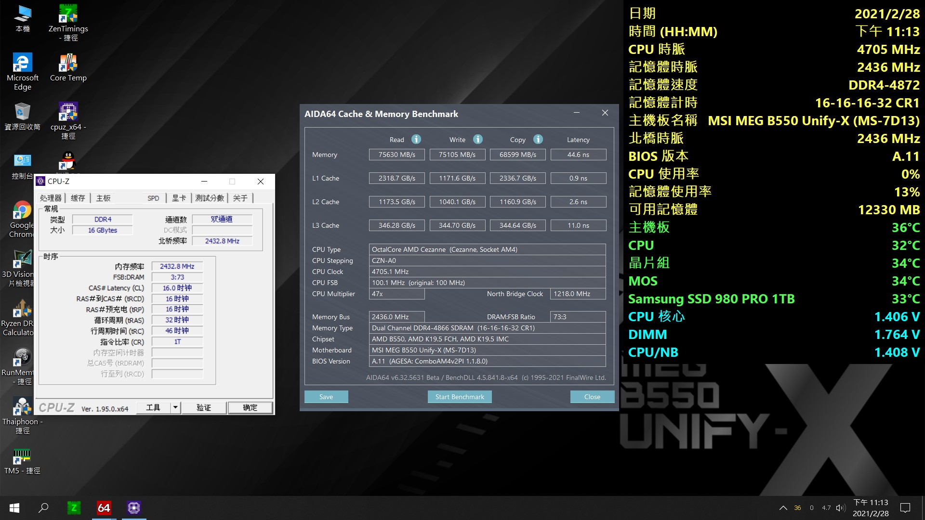This screenshot has width=925, height=520.
Task: Click the L2 Cache Copy 1160.9 GB/s value
Action: [x=518, y=202]
